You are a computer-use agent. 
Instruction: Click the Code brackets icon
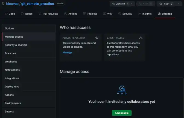(6, 14)
